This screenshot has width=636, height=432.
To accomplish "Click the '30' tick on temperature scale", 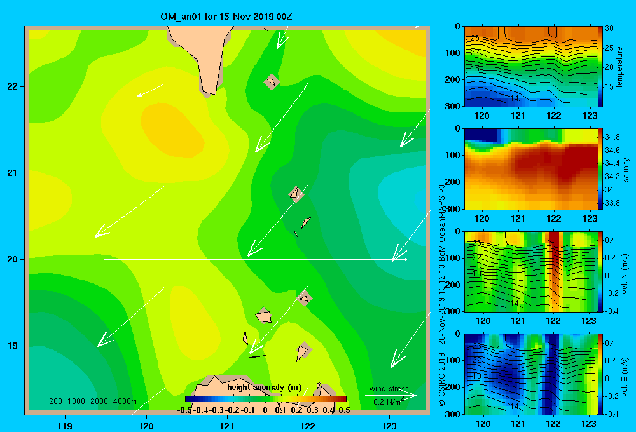I will tap(609, 29).
